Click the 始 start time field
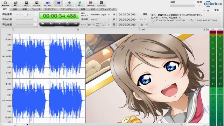The width and height of the screenshot is (224, 126). pyautogui.click(x=127, y=14)
